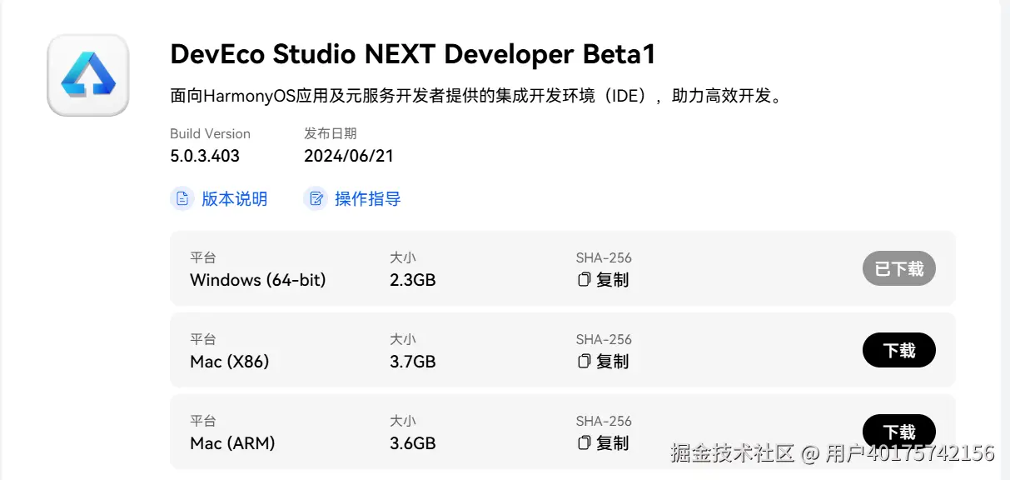Select the Windows (64-bit) platform row

pos(258,280)
